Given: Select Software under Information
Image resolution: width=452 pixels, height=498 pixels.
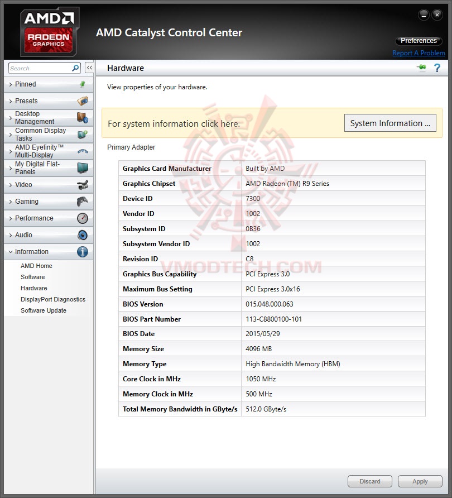Looking at the screenshot, I should [x=33, y=277].
